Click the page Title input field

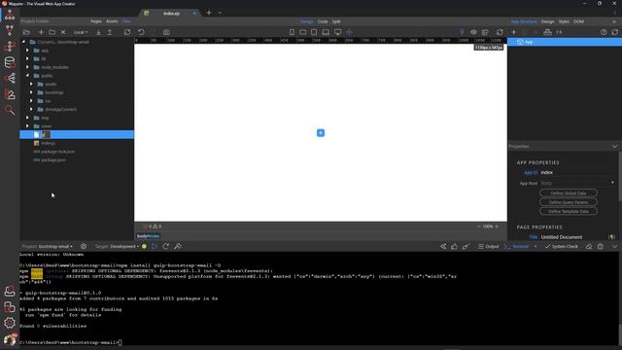click(x=573, y=237)
